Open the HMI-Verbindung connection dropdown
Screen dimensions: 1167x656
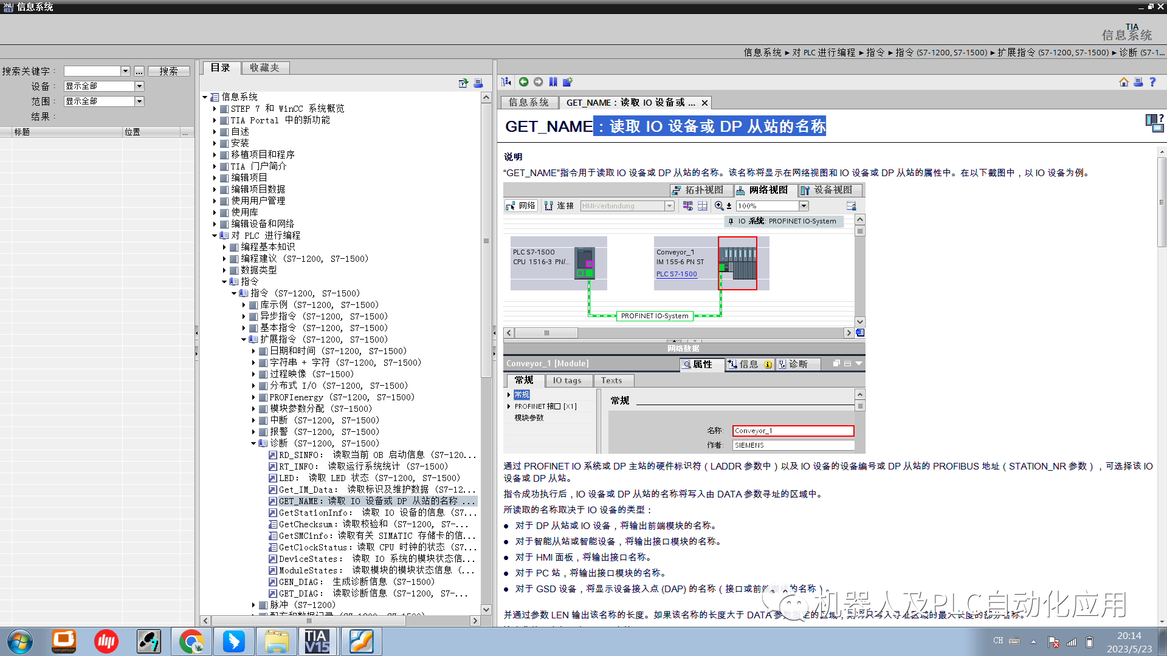(x=669, y=205)
